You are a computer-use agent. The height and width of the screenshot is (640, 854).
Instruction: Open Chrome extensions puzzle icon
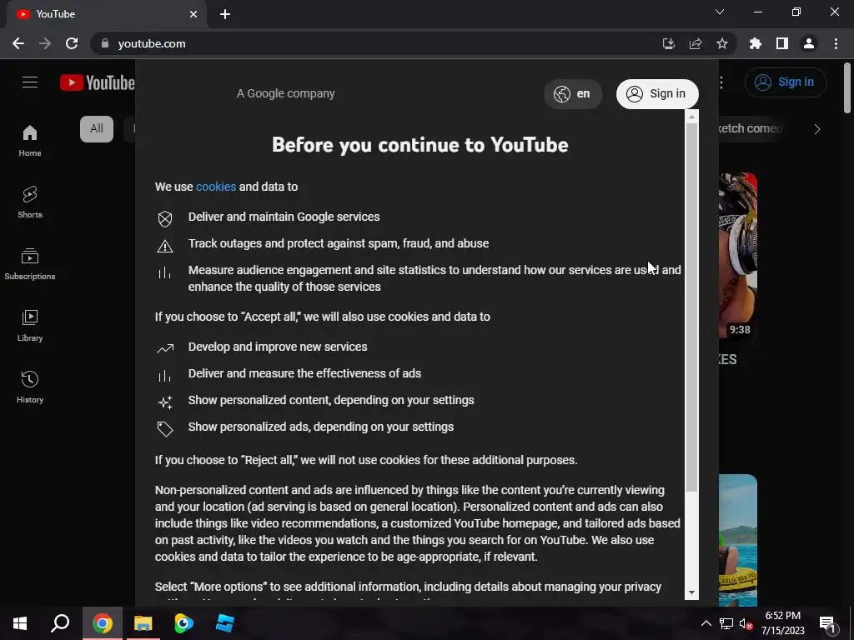pyautogui.click(x=756, y=43)
